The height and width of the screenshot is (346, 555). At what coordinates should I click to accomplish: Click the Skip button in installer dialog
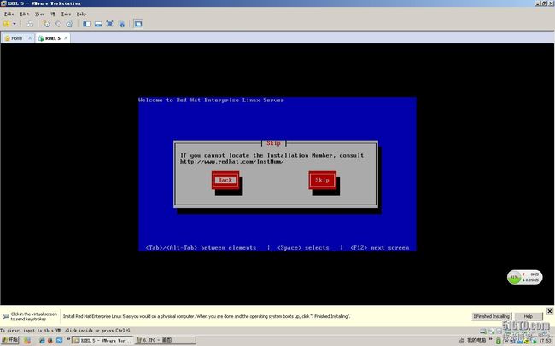tap(323, 181)
